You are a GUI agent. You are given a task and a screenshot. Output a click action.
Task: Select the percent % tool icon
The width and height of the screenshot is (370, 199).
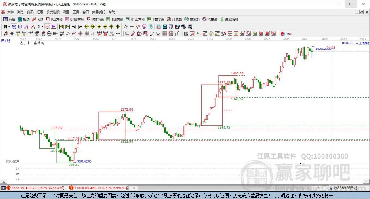pos(198,34)
